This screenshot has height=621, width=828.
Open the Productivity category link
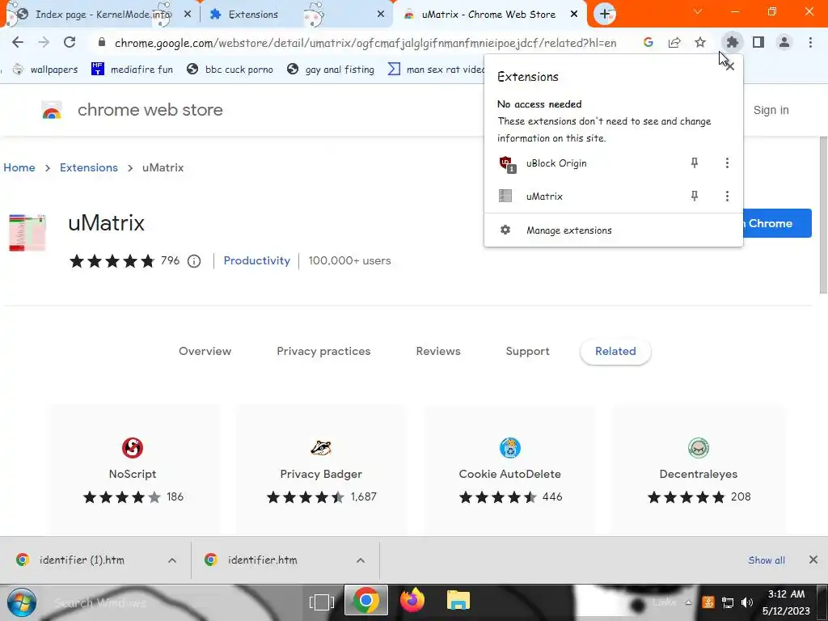[256, 261]
